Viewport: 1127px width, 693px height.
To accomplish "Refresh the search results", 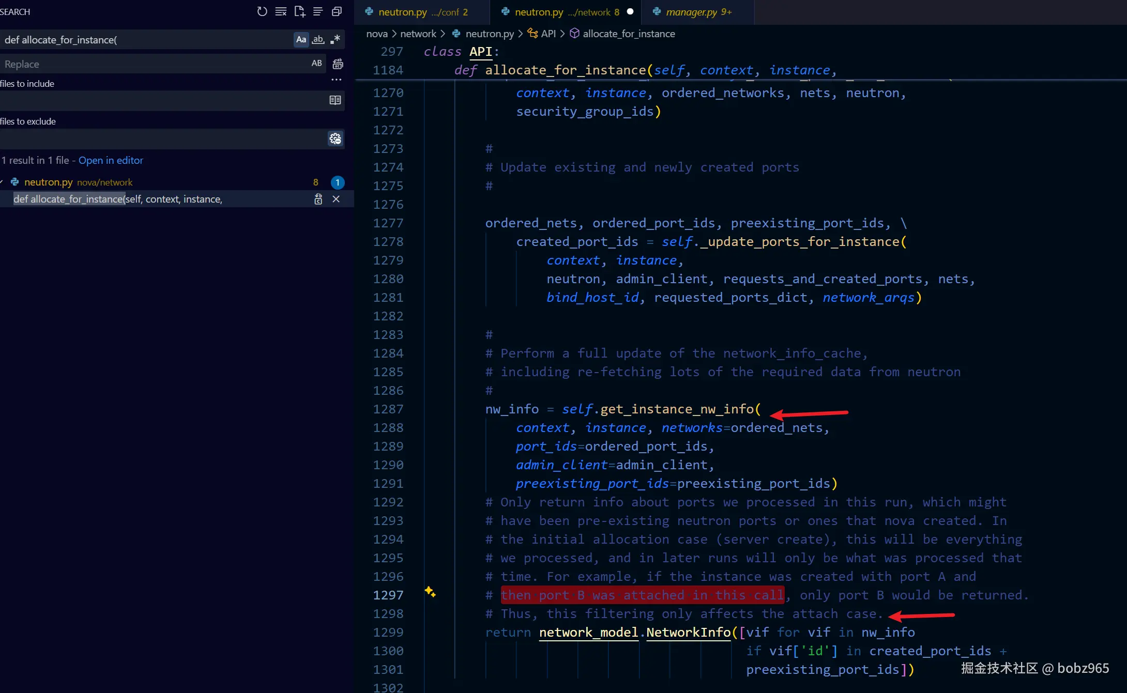I will (262, 11).
